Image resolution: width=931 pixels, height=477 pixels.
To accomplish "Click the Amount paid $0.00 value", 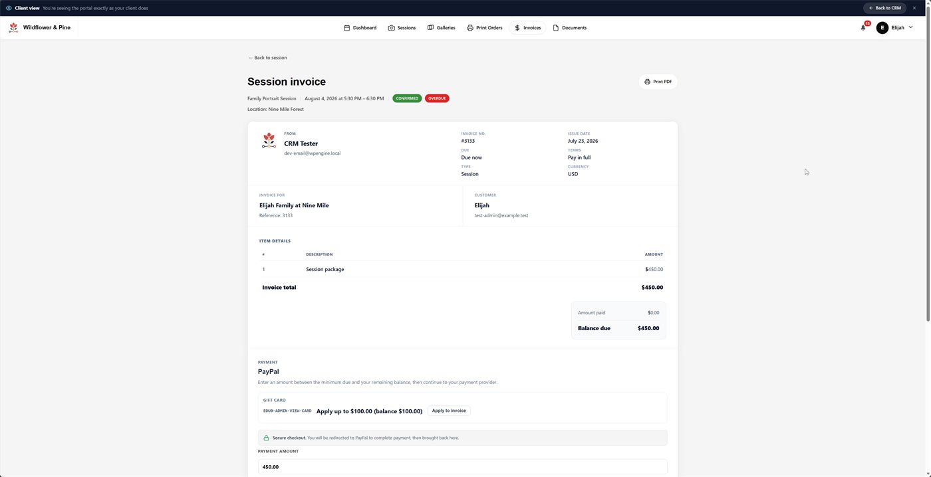I will click(653, 313).
